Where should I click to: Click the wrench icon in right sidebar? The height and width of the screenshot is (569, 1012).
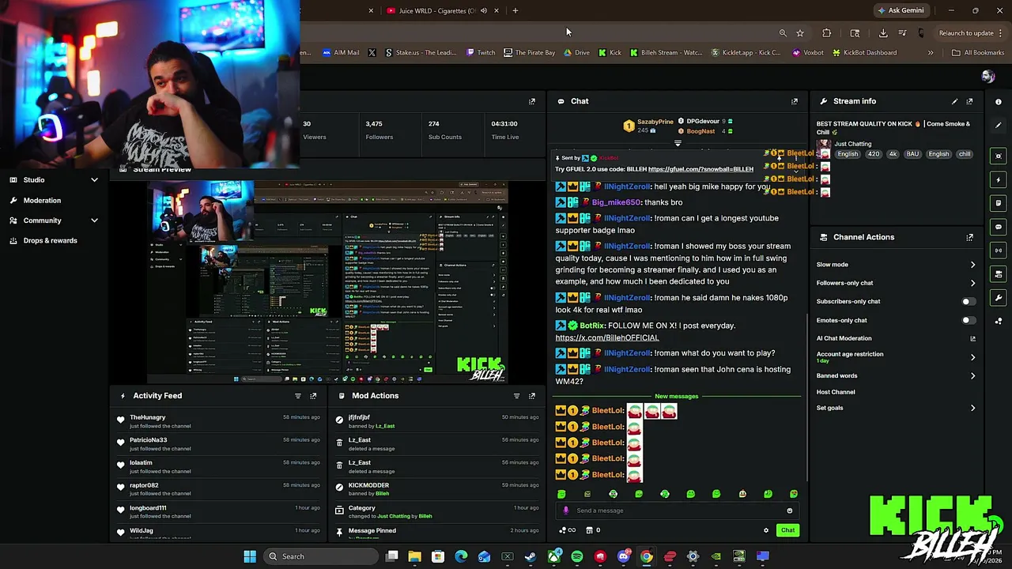tap(999, 298)
